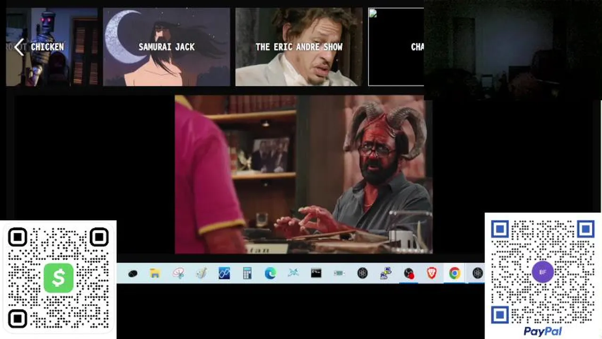
Task: Open the Snipping Tool taskbar icon
Action: click(179, 273)
